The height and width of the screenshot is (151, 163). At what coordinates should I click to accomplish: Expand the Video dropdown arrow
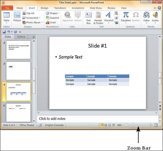146,23
